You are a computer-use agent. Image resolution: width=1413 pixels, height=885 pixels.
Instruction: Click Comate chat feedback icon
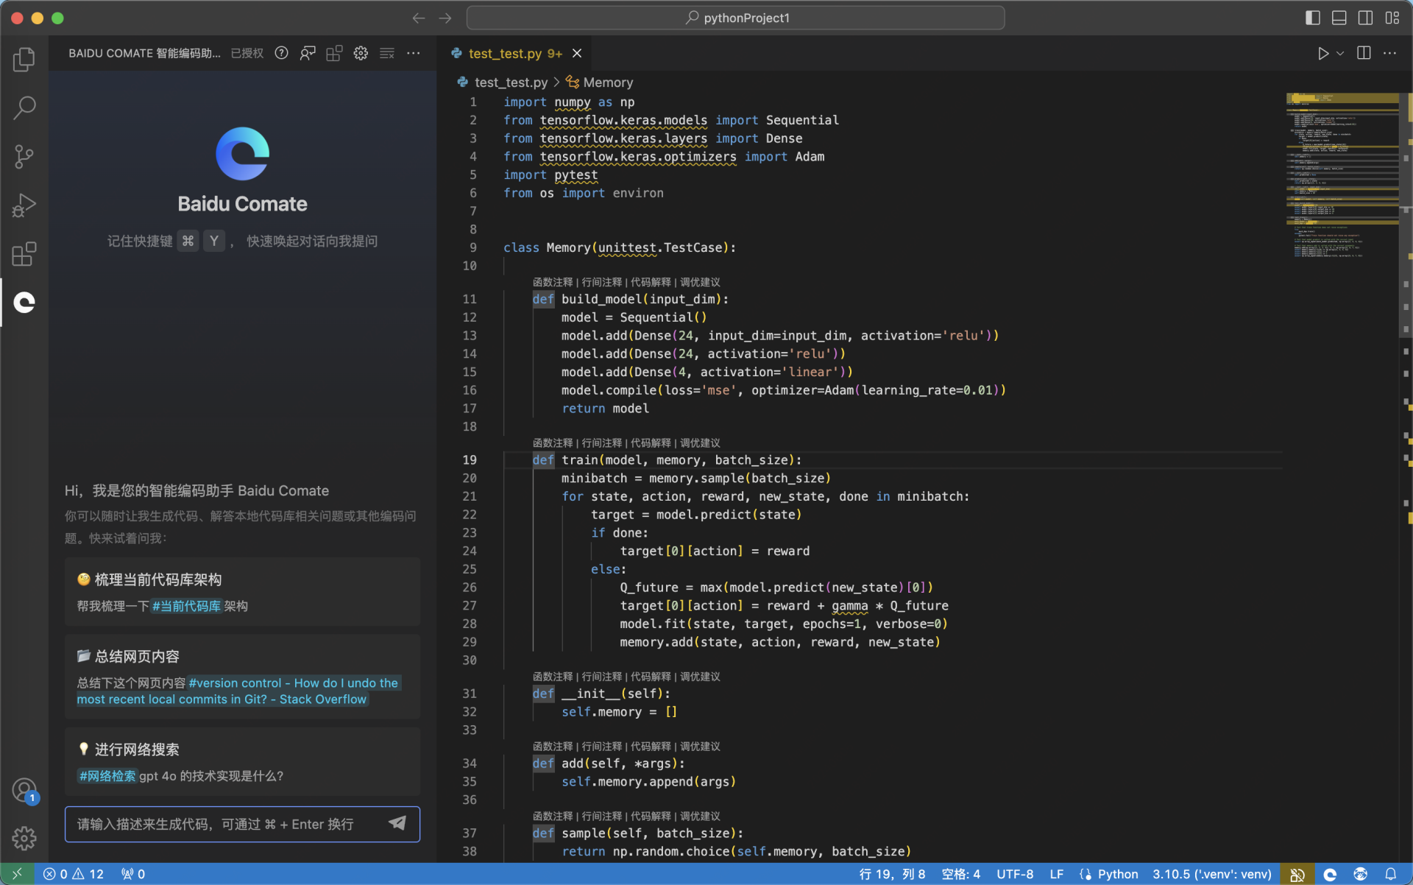308,53
